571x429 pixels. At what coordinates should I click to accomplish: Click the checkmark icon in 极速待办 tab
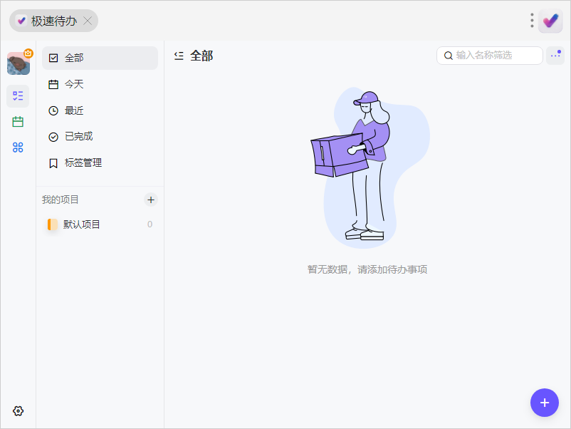pyautogui.click(x=21, y=21)
